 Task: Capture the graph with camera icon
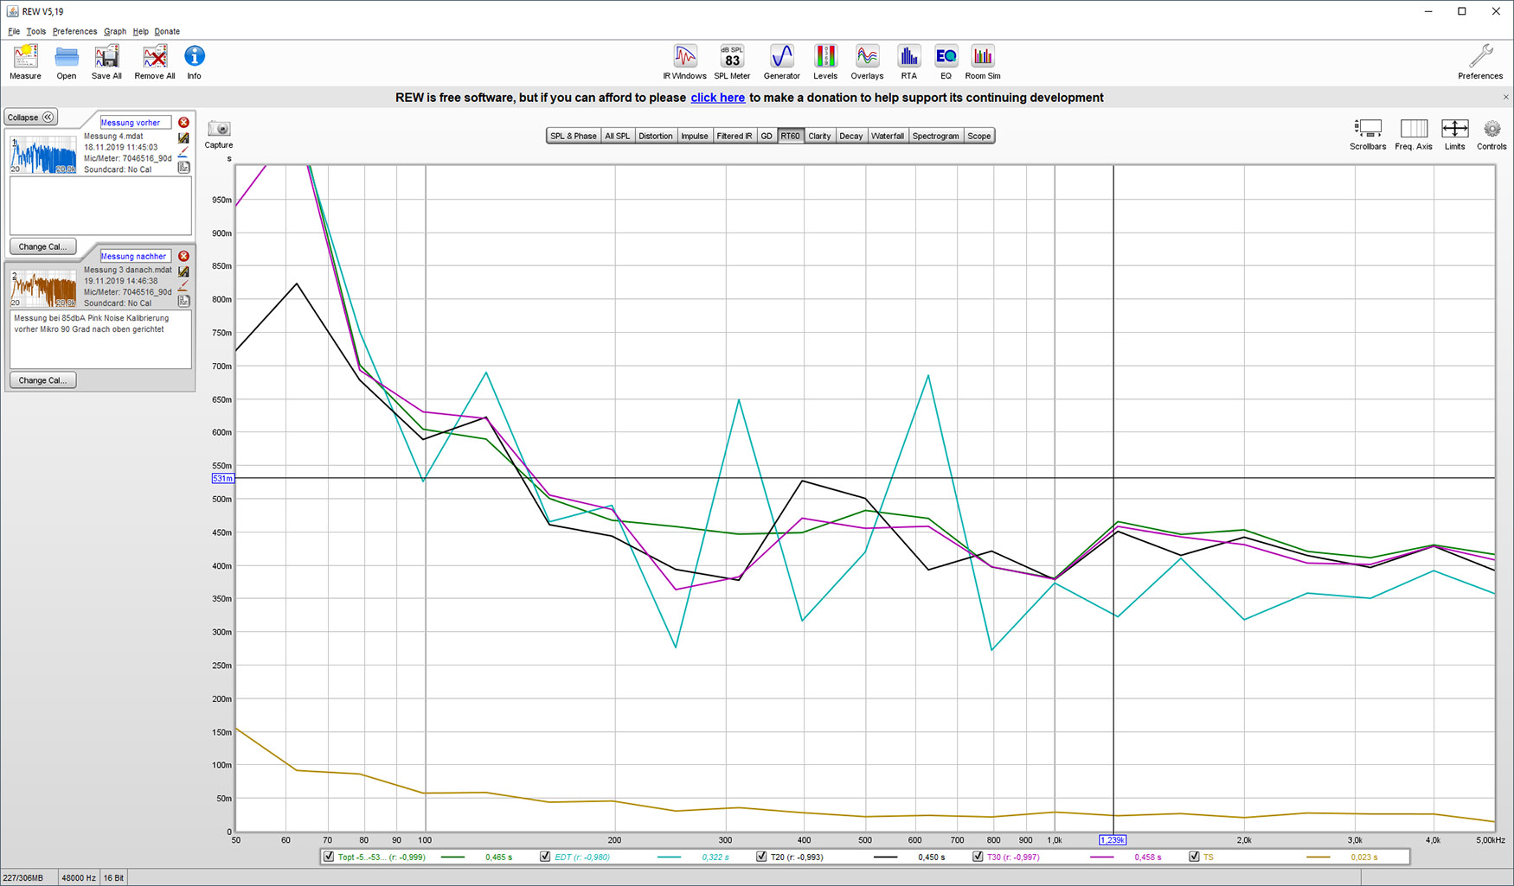click(219, 129)
